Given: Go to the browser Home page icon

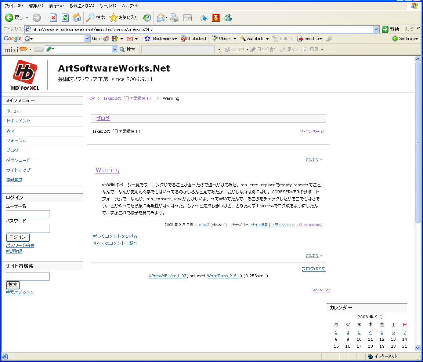Looking at the screenshot, I should tap(77, 18).
